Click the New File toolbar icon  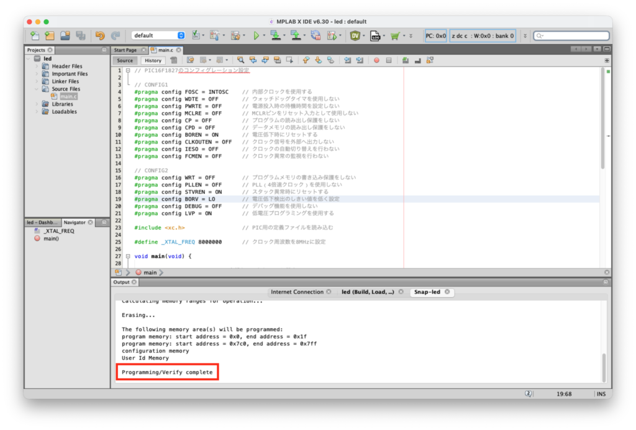tap(35, 35)
